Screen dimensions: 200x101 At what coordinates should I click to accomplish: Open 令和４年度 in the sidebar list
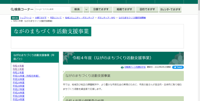coord(18,66)
